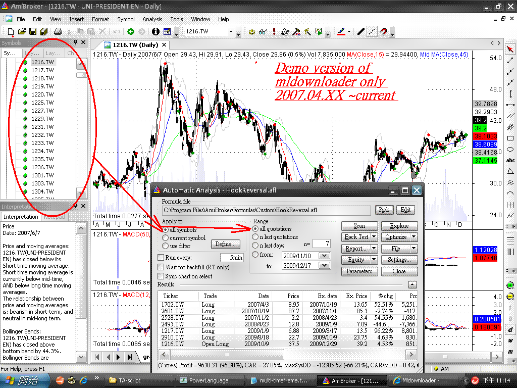Switch to weekly view with w icon
The height and width of the screenshot is (388, 517).
click(510, 341)
